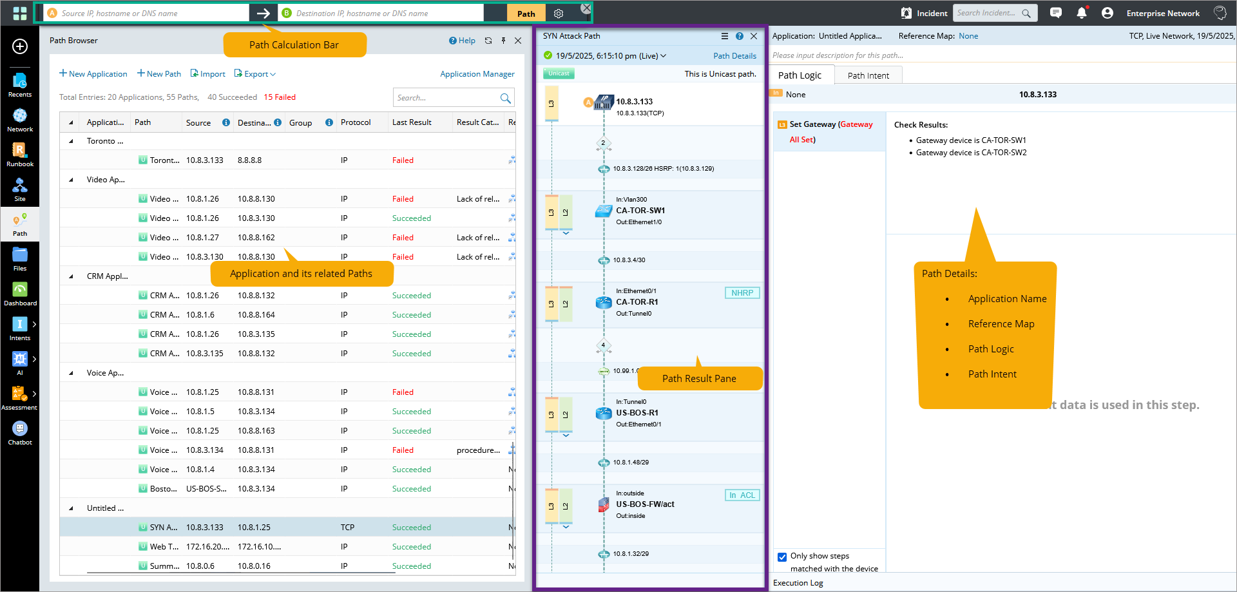Open the Chatbot sidebar icon
Image resolution: width=1237 pixels, height=592 pixels.
pyautogui.click(x=19, y=433)
